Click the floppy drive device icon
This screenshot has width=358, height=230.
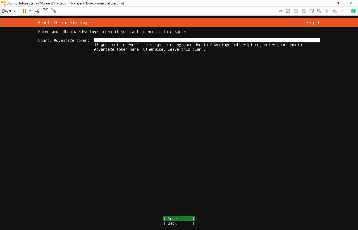(311, 11)
